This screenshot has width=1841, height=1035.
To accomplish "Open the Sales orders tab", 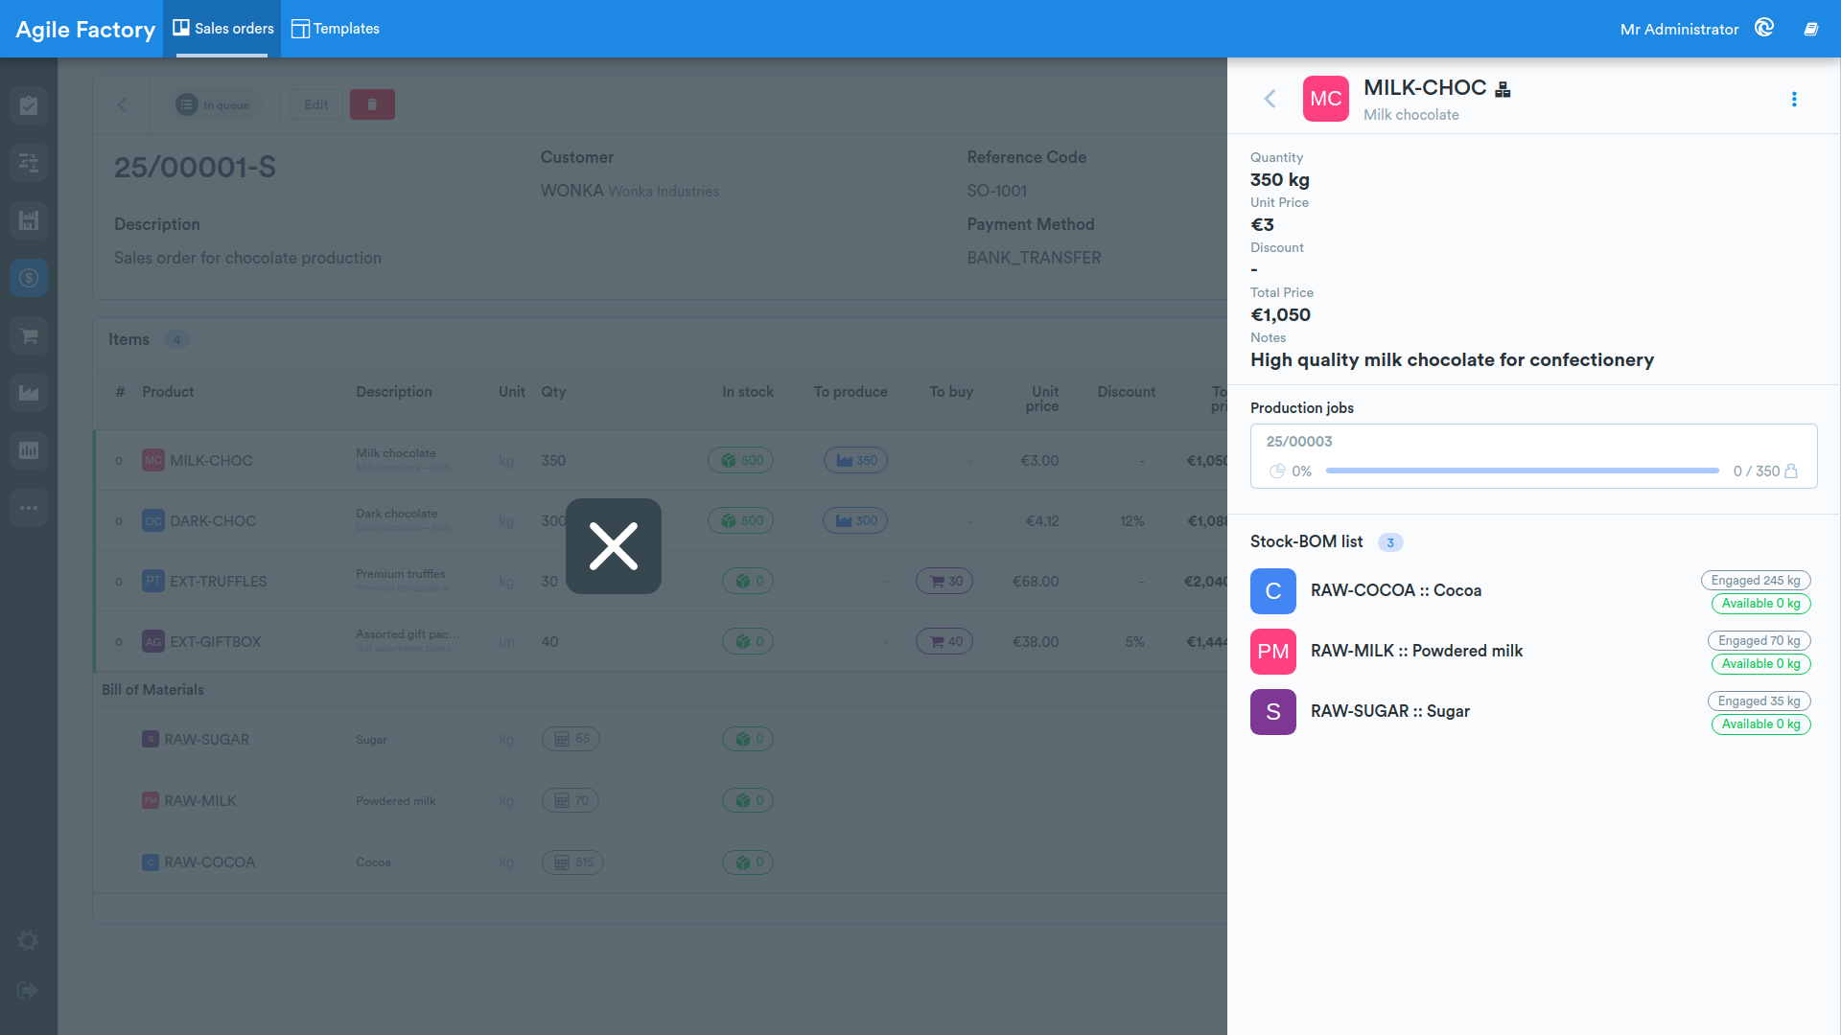I will click(x=222, y=29).
